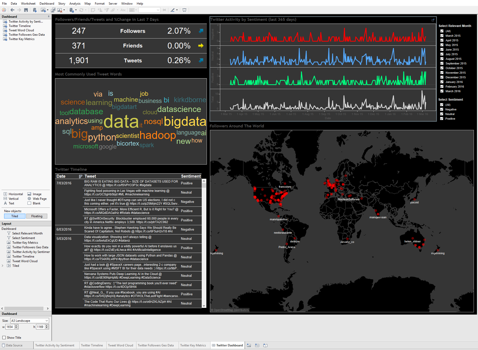Click the highlight pen icon in toolbar
The width and height of the screenshot is (478, 350).
tap(173, 10)
